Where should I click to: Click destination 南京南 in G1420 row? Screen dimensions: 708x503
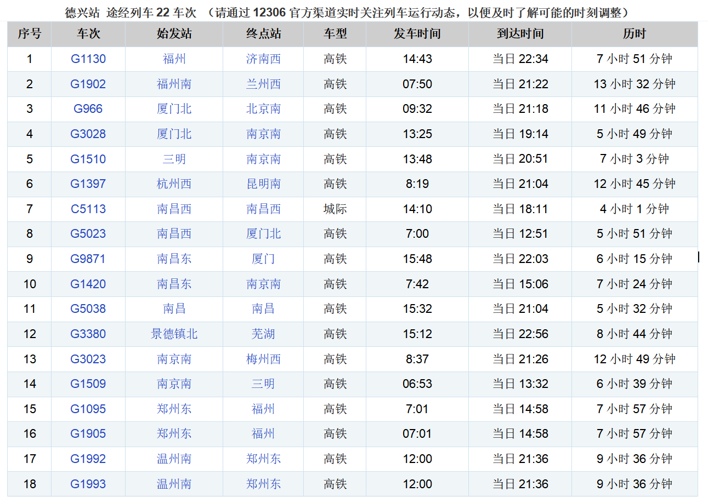pos(264,284)
